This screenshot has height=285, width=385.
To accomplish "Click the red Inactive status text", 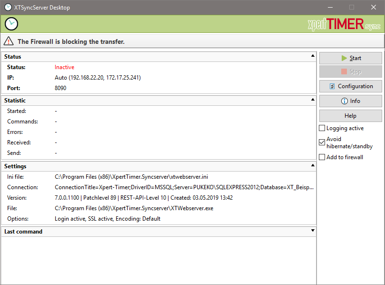I will tap(64, 67).
